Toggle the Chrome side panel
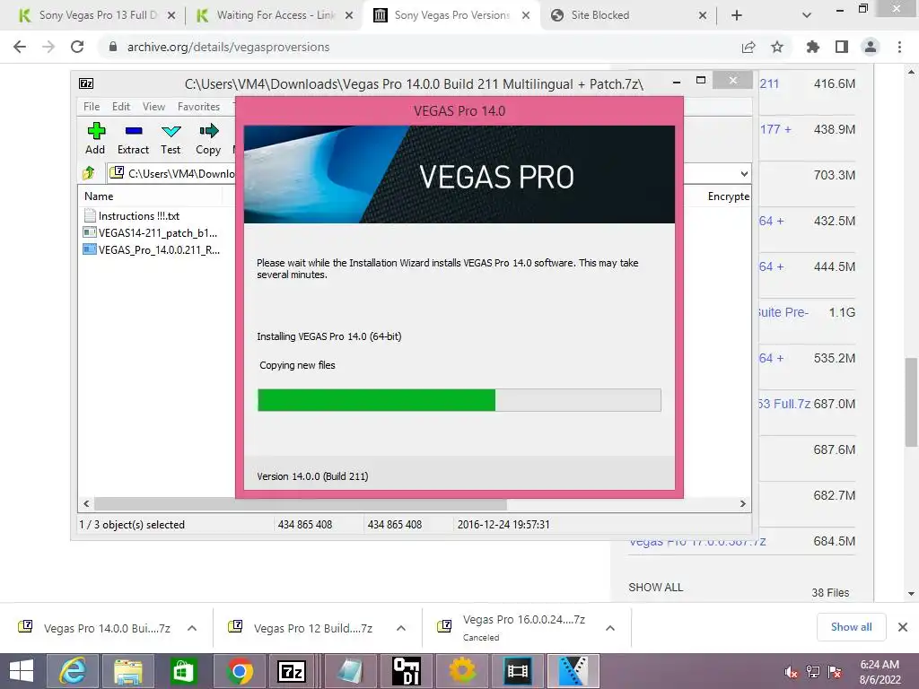Viewport: 919px width, 689px height. point(842,47)
